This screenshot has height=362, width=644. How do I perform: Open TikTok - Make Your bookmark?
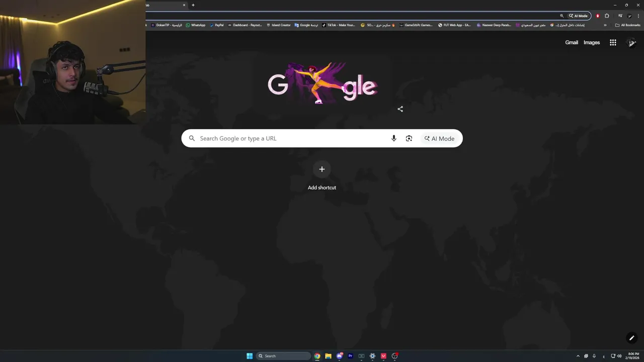tap(339, 25)
